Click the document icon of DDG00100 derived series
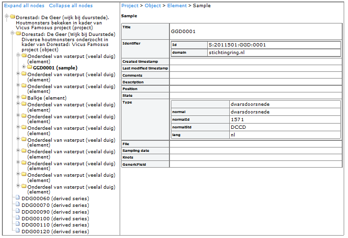 coord(18,217)
